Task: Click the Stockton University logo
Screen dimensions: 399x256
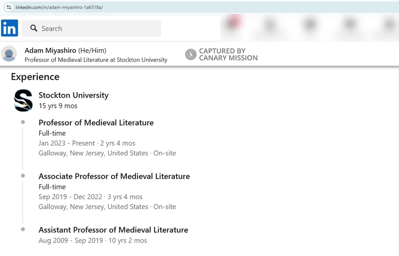Action: coord(23,100)
